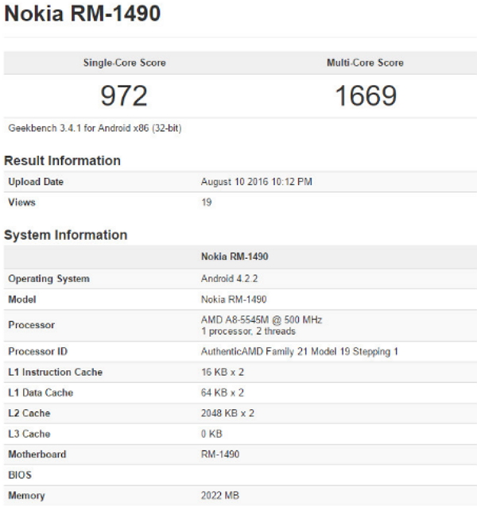Select the multi-core score value 1669

point(365,95)
